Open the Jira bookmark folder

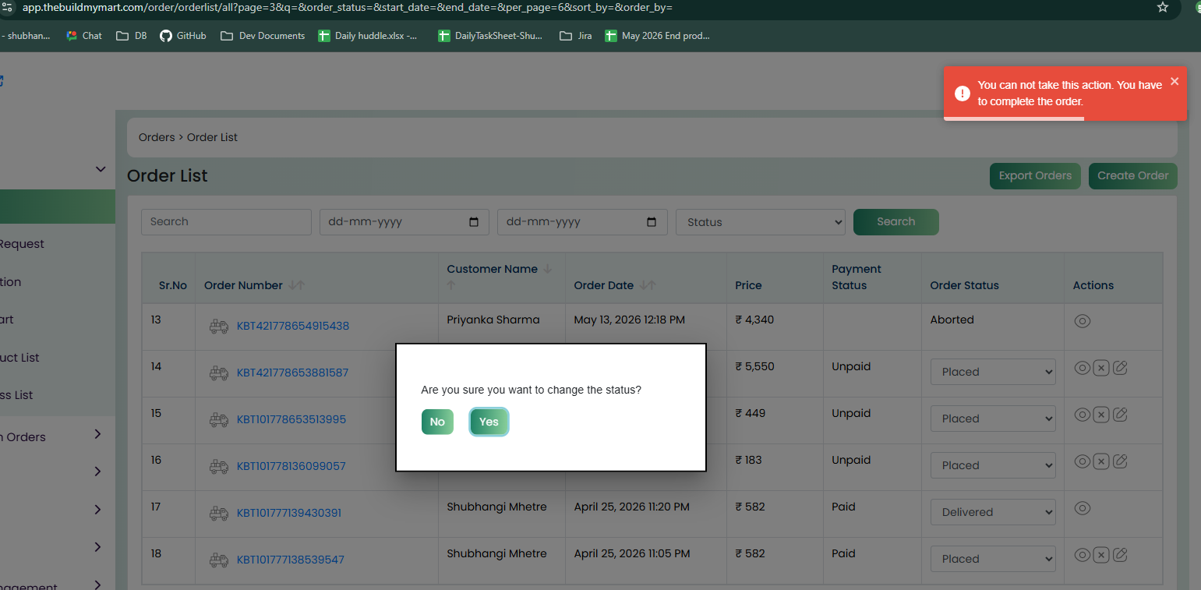pos(576,35)
